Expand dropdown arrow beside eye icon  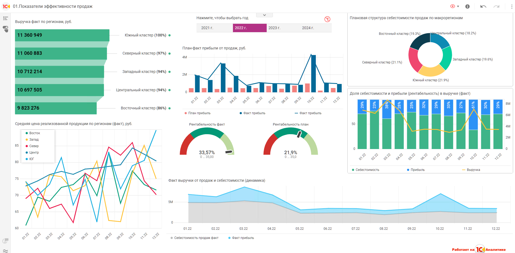[458, 6]
